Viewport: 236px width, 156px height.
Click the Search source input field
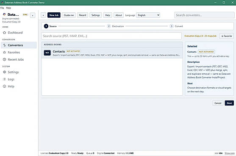[111, 36]
